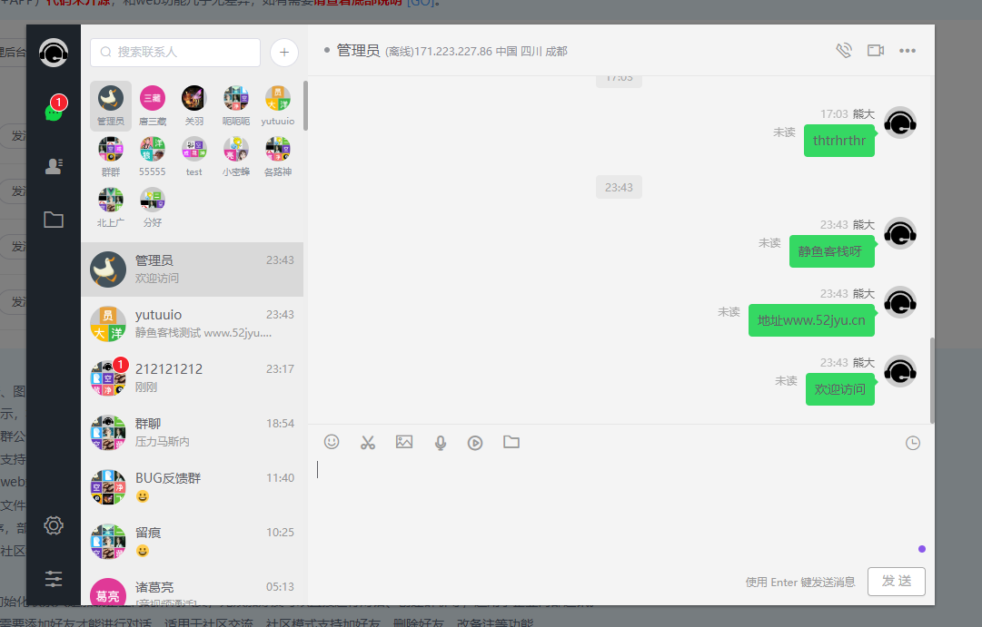This screenshot has width=982, height=627.
Task: Open the folder file send icon
Action: click(x=511, y=442)
